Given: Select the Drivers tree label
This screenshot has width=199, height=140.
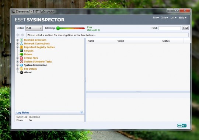Looking at the screenshot, I should (x=28, y=54).
